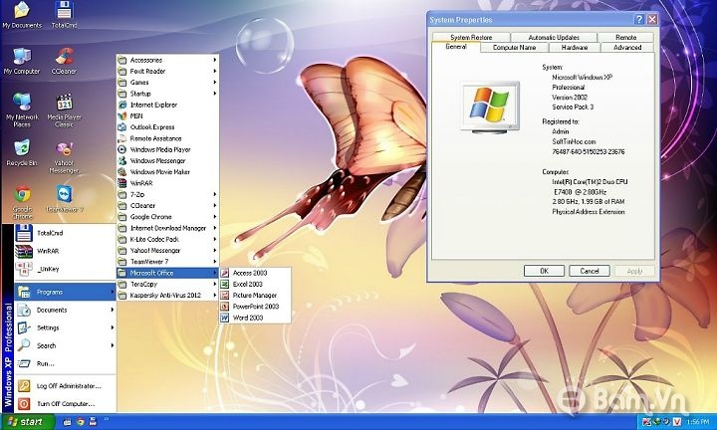Image resolution: width=717 pixels, height=430 pixels.
Task: Switch to the Automatic Updates tab
Action: tap(554, 37)
